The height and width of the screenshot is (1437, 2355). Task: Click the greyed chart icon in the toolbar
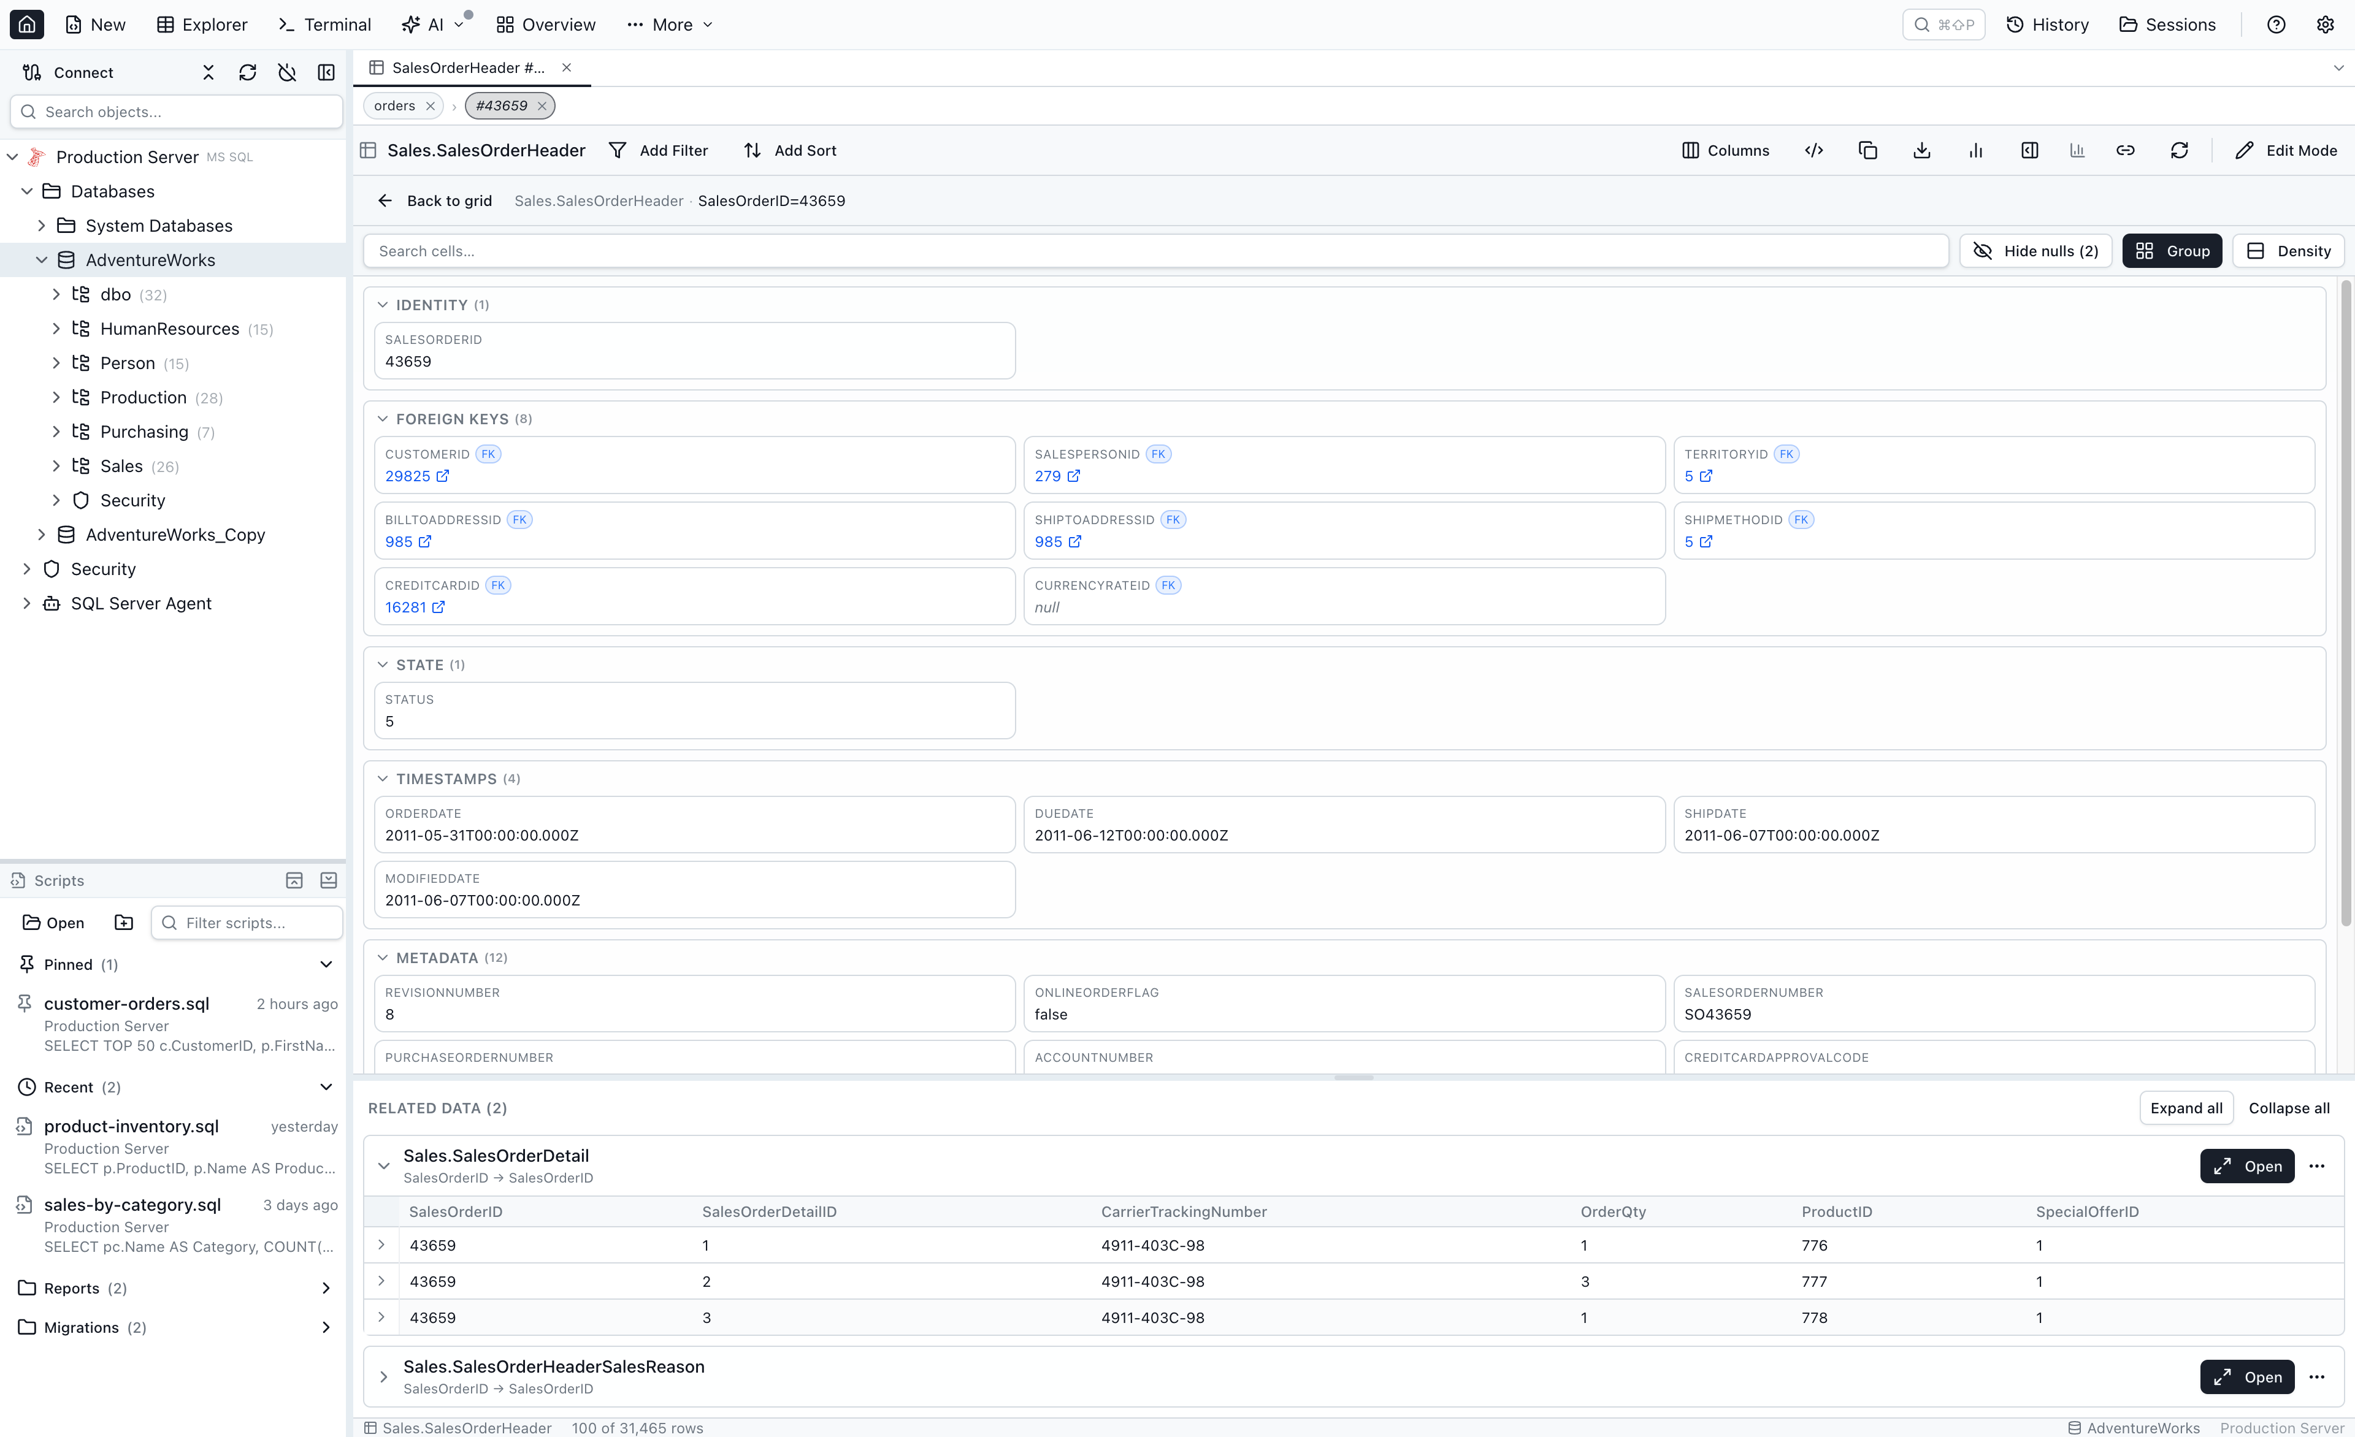[2077, 150]
